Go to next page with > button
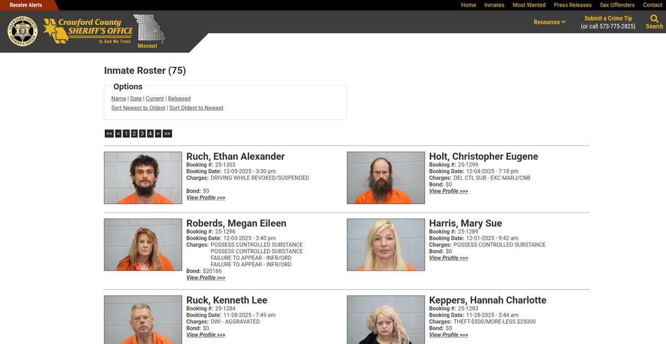The height and width of the screenshot is (344, 666). (x=158, y=134)
